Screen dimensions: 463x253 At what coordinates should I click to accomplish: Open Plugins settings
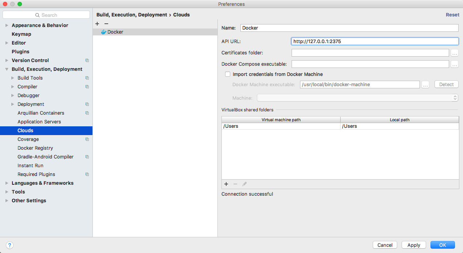[x=20, y=51]
